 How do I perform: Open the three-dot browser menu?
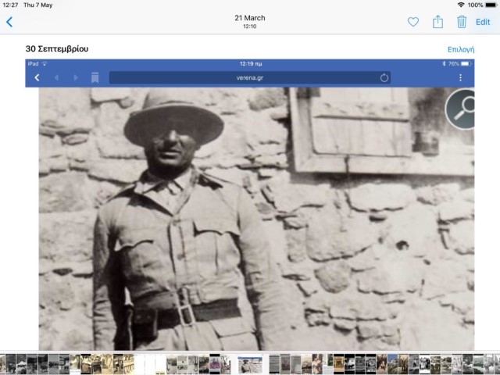pyautogui.click(x=460, y=77)
